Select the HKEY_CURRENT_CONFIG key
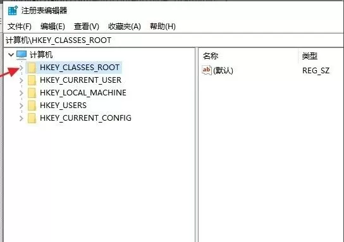Screen dimensions: 344x242 pyautogui.click(x=85, y=118)
